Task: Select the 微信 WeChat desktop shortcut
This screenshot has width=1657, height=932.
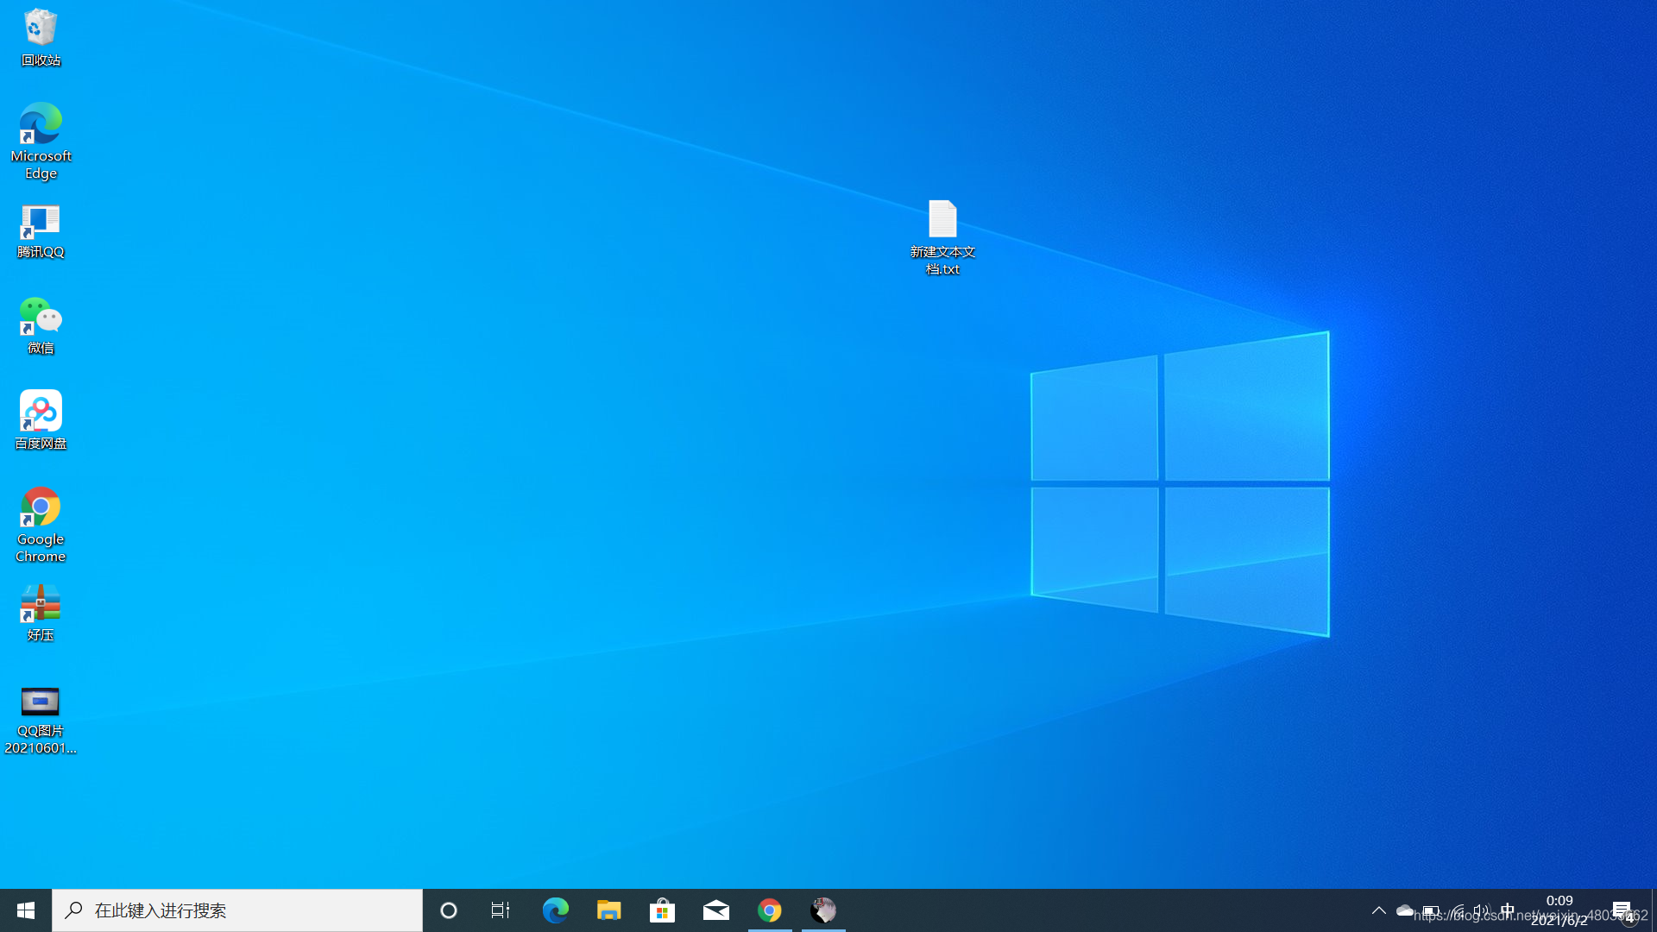Action: tap(41, 326)
